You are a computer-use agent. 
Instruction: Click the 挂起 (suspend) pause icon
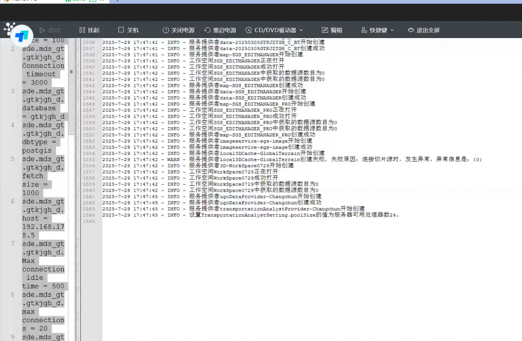point(82,30)
